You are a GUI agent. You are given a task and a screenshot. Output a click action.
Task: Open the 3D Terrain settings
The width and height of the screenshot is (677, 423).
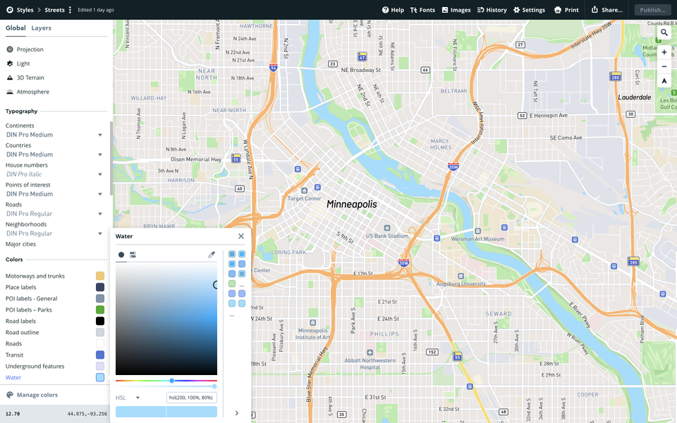pyautogui.click(x=30, y=78)
